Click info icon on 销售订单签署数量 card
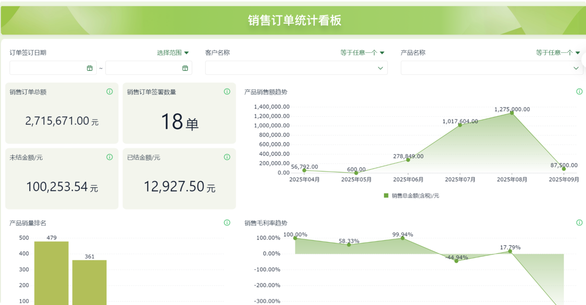This screenshot has width=586, height=305. pyautogui.click(x=227, y=91)
